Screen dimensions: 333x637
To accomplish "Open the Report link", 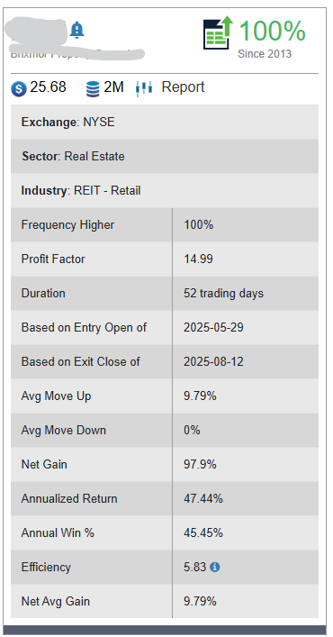I will [x=183, y=86].
